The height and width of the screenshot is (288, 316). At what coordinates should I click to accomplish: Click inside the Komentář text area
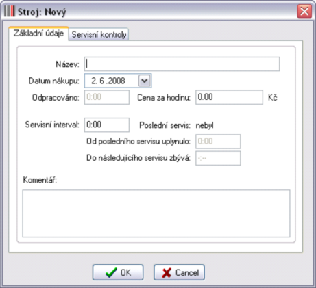pos(156,213)
